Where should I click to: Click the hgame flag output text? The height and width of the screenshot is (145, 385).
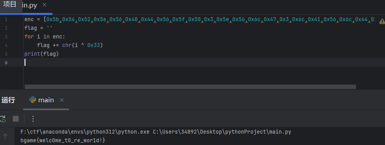(x=63, y=140)
